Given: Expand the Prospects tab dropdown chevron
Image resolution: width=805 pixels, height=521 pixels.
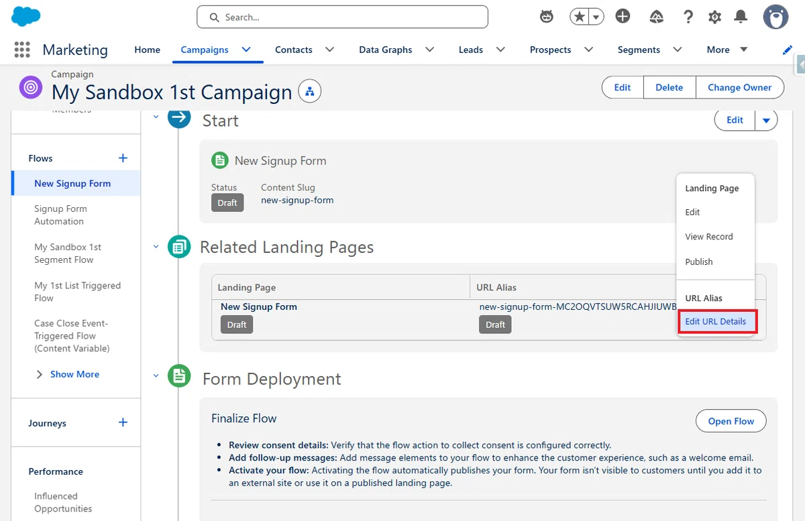Looking at the screenshot, I should click(x=588, y=50).
